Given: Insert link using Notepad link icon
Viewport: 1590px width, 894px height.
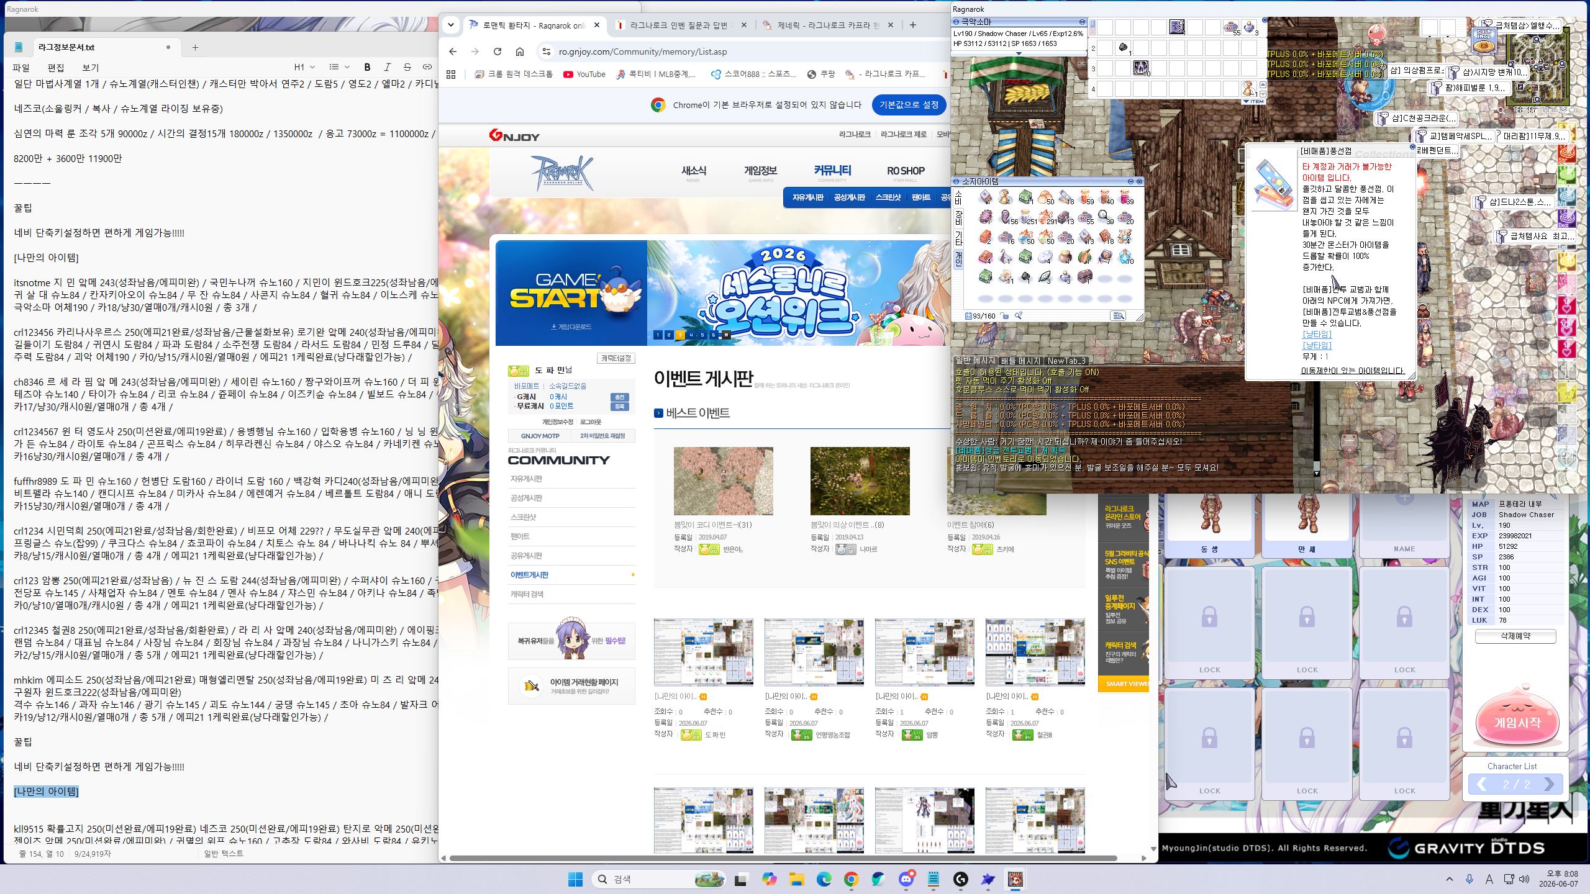Looking at the screenshot, I should pyautogui.click(x=427, y=67).
